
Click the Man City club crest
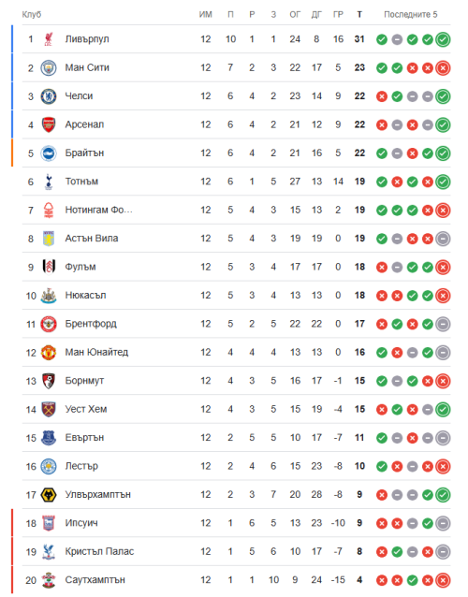pos(49,67)
